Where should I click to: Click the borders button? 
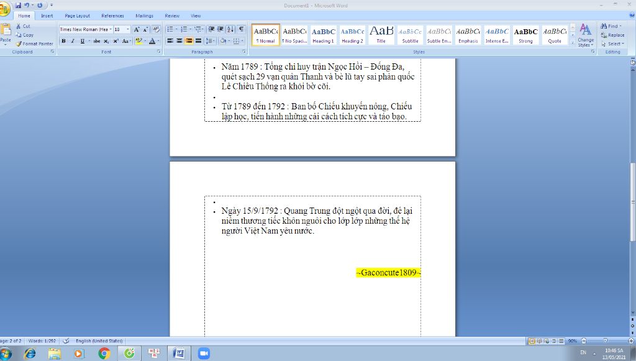tap(237, 41)
